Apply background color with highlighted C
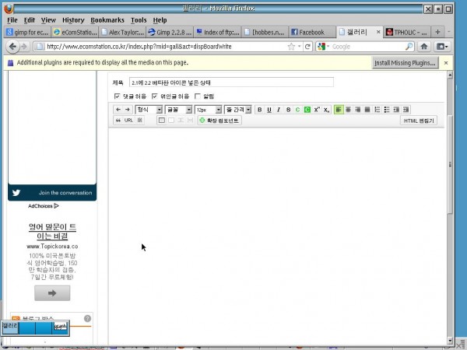Image resolution: width=467 pixels, height=350 pixels. tap(307, 110)
